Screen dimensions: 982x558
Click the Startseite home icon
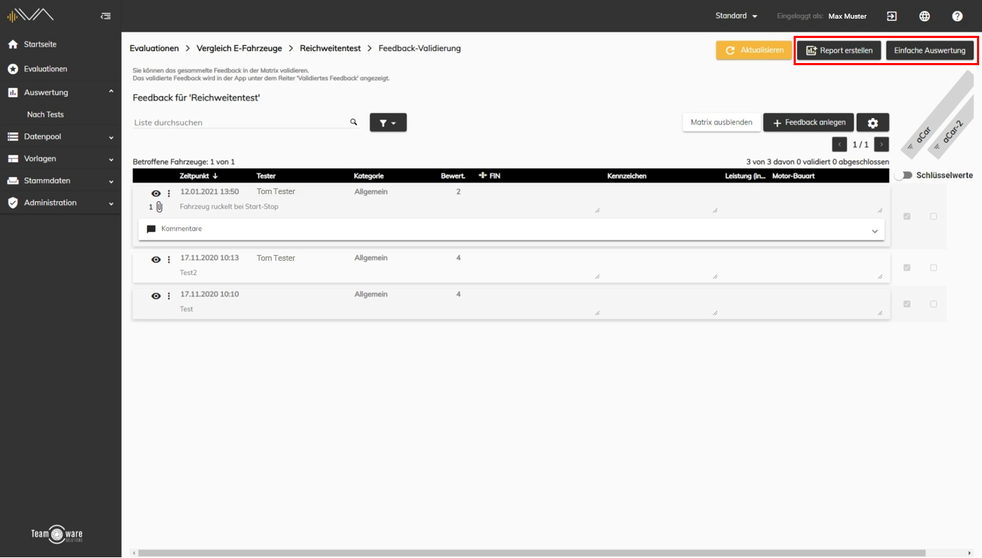click(x=12, y=44)
